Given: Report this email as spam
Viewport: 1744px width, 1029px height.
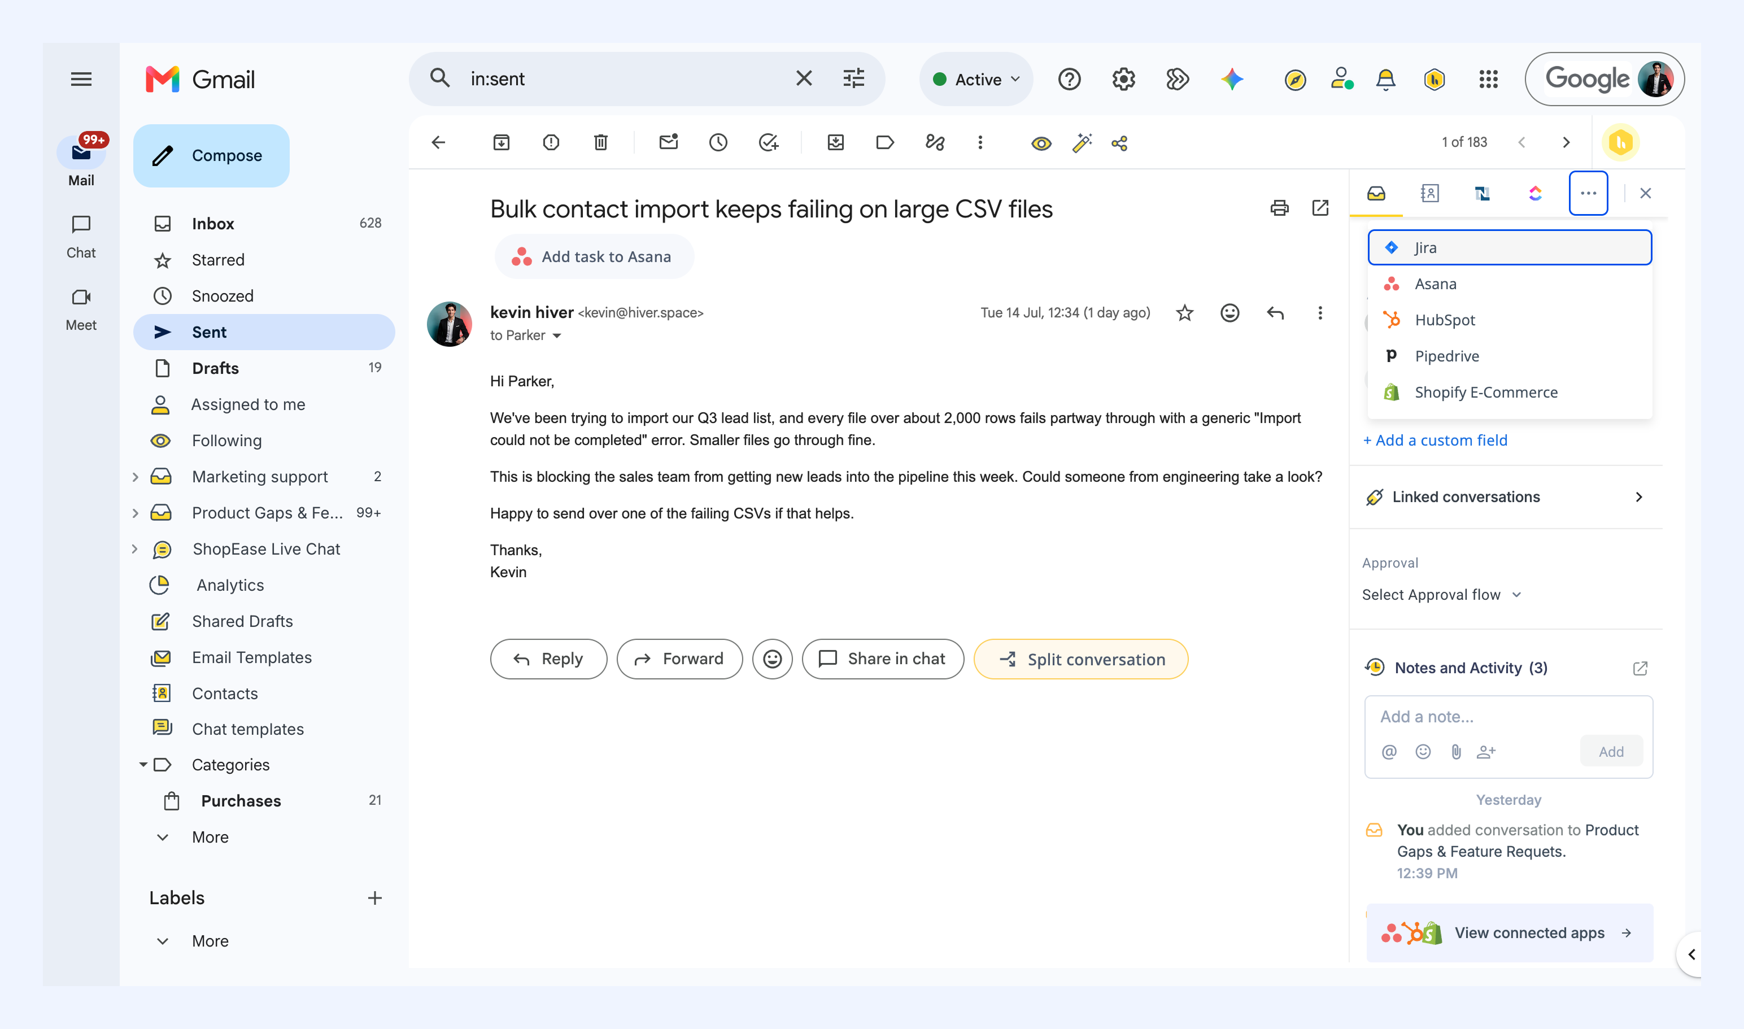Looking at the screenshot, I should (551, 143).
